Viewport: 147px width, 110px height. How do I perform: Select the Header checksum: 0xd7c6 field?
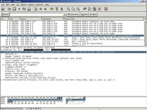click(x=24, y=73)
